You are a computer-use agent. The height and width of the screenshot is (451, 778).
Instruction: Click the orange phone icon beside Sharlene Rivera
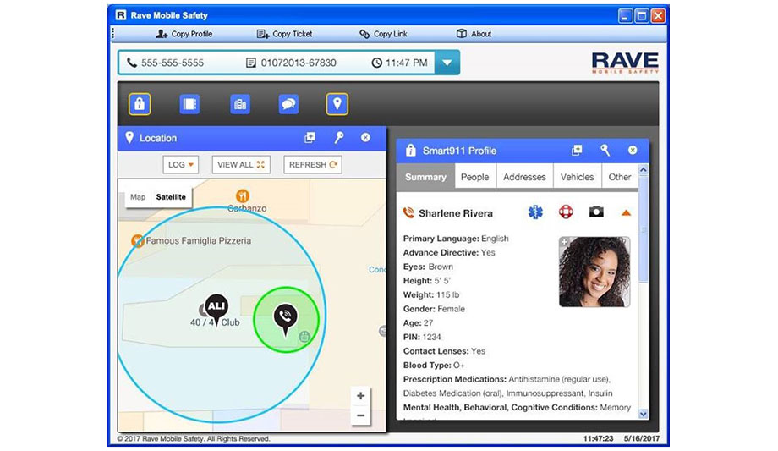(408, 213)
